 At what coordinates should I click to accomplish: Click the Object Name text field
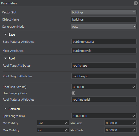coord(104,19)
